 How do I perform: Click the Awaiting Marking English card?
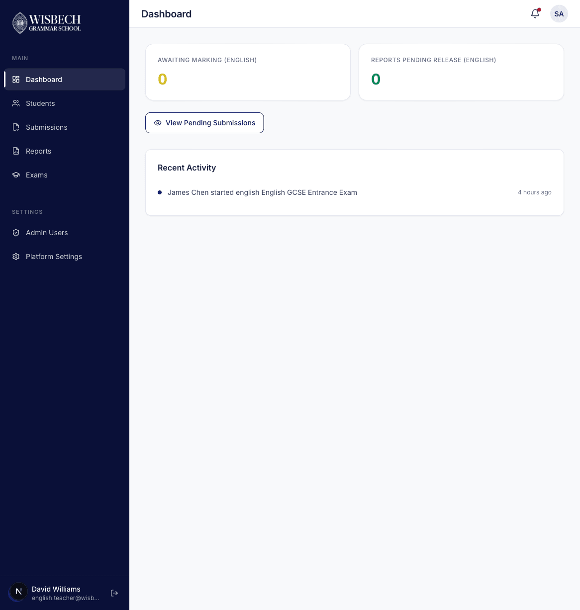[x=248, y=72]
